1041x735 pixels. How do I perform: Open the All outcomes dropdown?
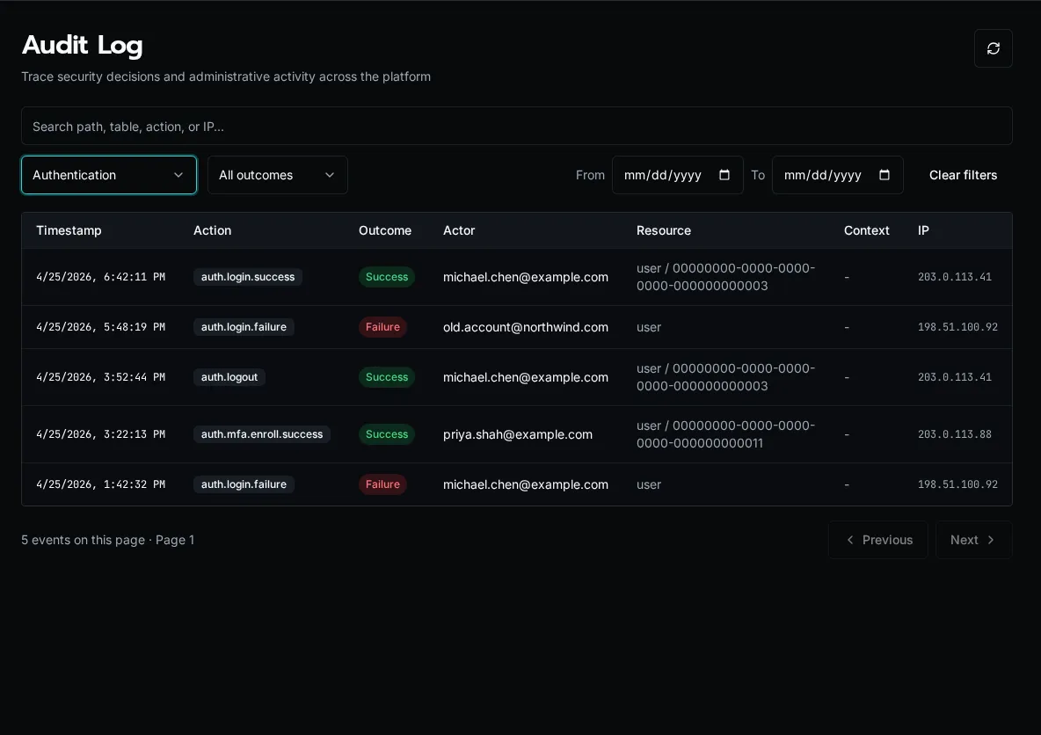point(278,175)
